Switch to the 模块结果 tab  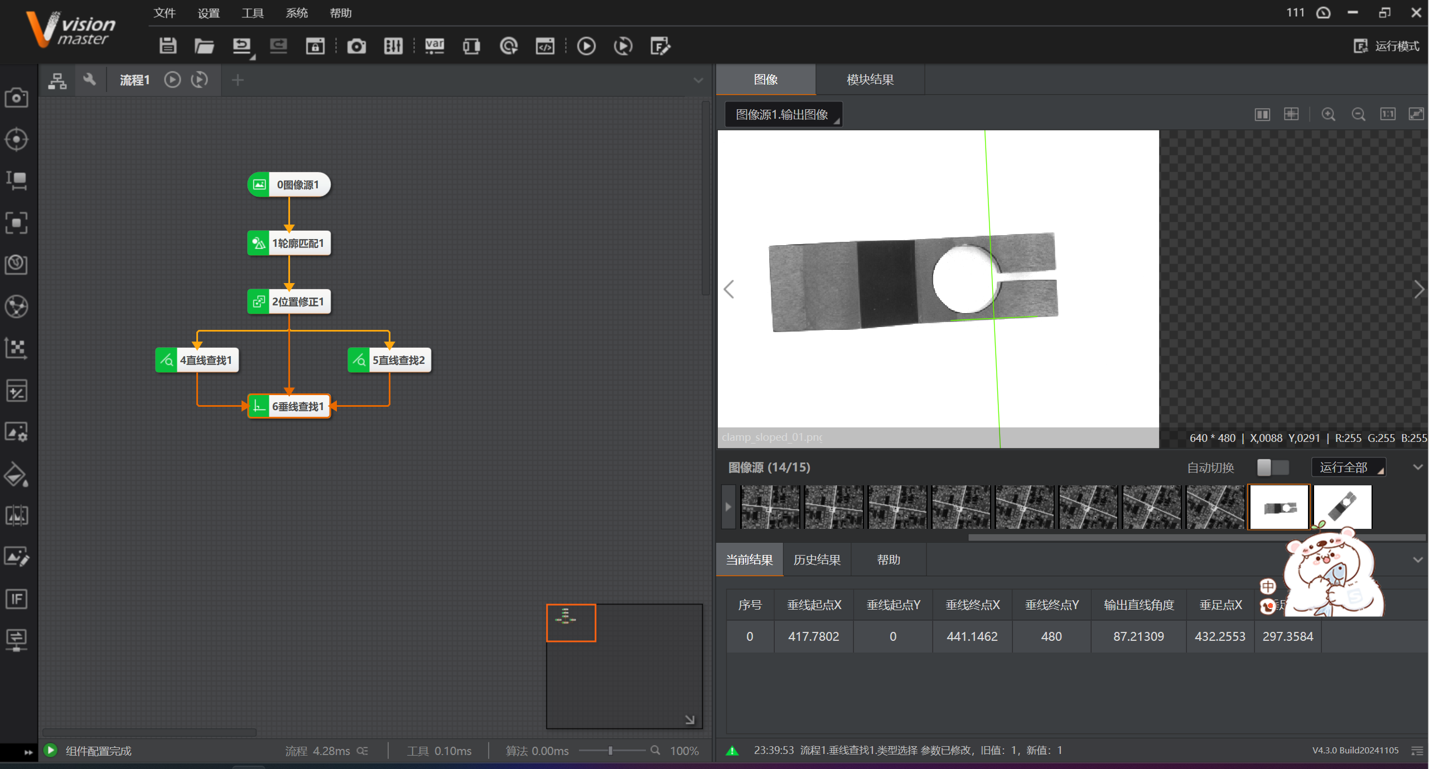click(870, 80)
